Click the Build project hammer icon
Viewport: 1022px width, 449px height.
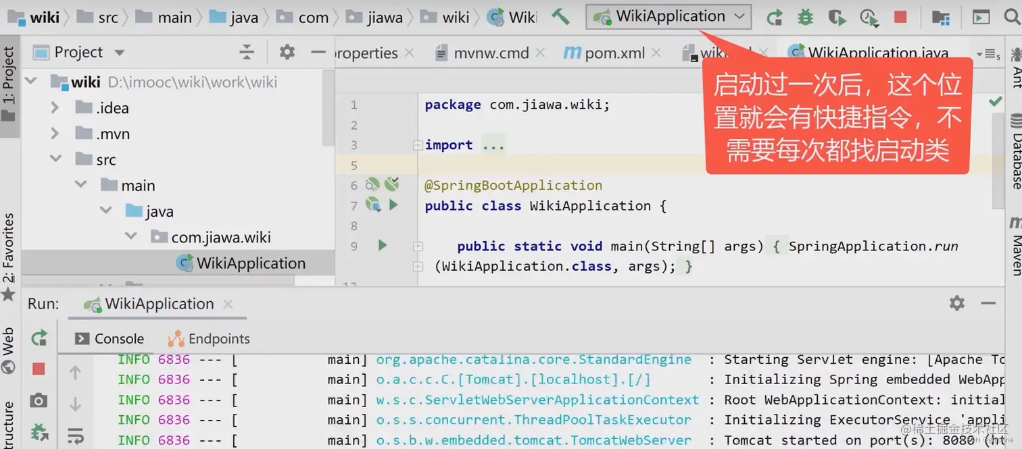tap(560, 17)
